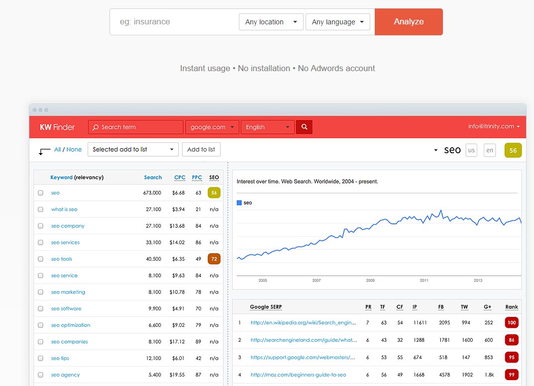Tick the checkbox for seo service
Viewport: 534px width, 386px height.
40,276
